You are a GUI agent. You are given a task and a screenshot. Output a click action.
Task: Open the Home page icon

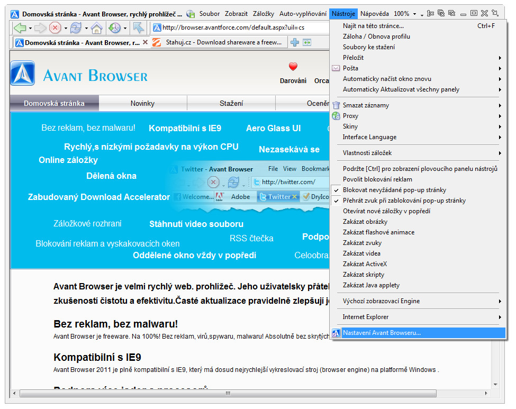pos(96,28)
